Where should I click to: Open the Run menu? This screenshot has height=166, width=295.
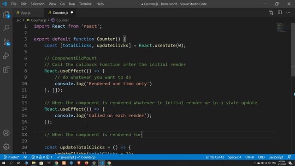click(x=72, y=4)
